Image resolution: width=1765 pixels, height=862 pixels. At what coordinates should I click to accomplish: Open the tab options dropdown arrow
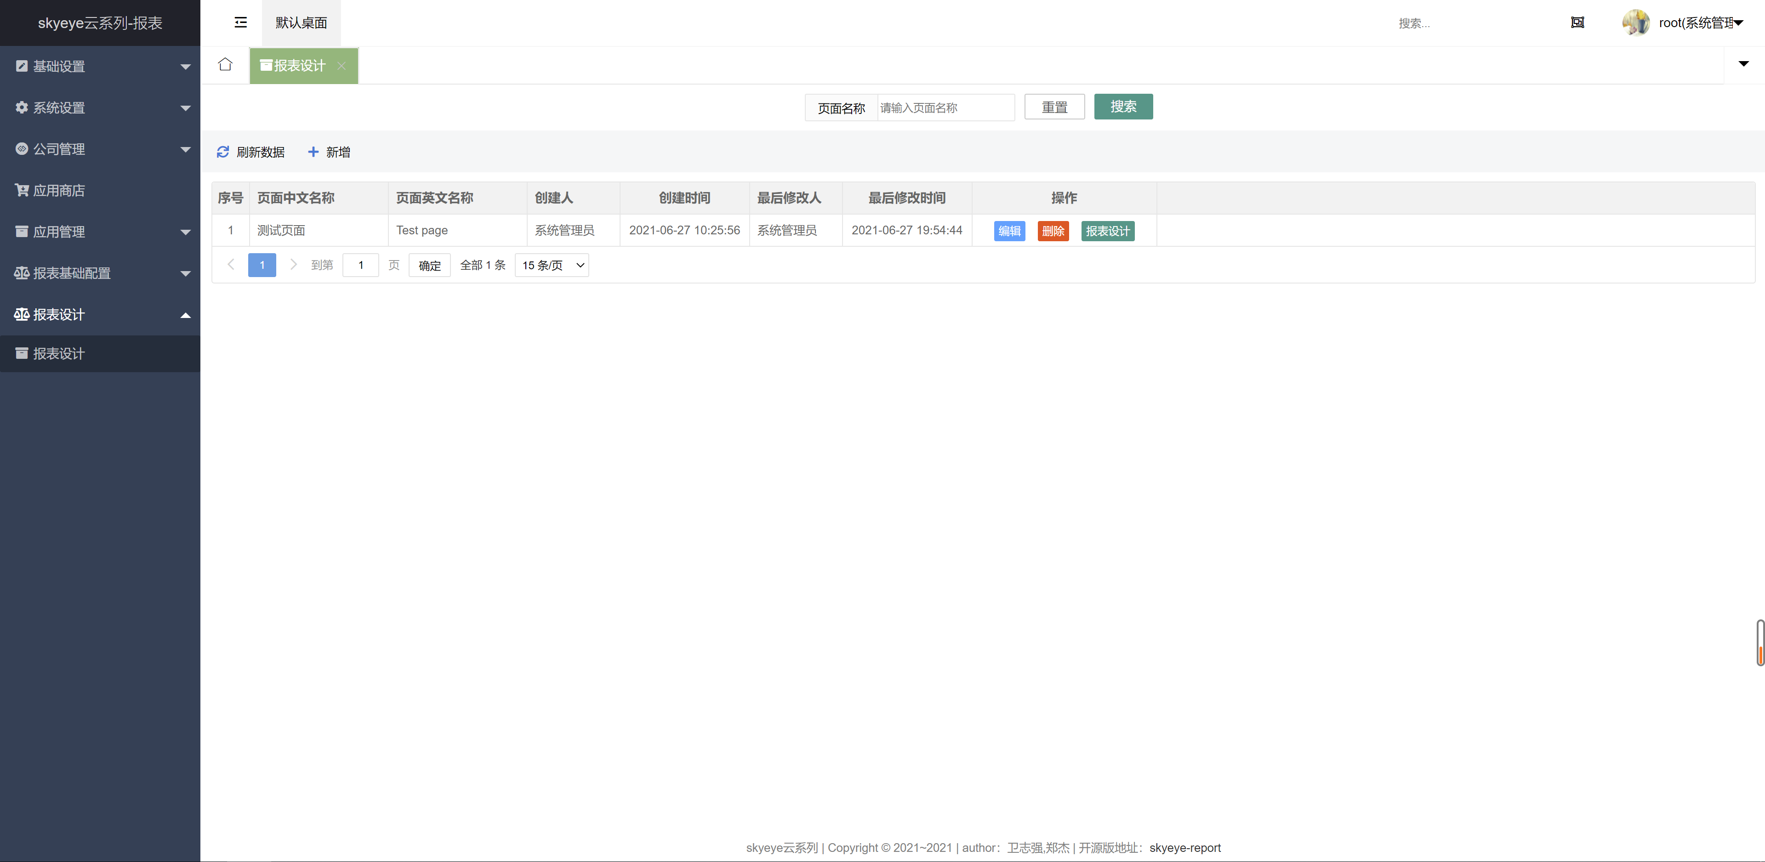(x=1744, y=64)
